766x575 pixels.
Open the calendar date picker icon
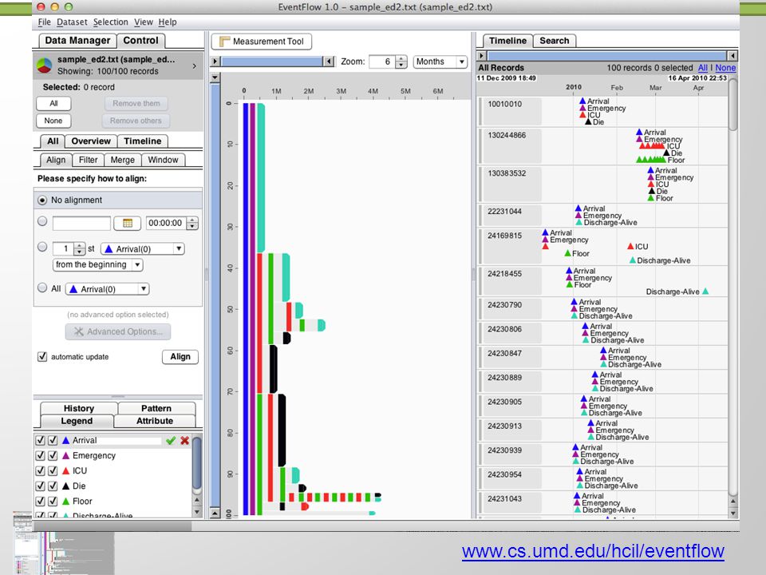click(x=128, y=223)
